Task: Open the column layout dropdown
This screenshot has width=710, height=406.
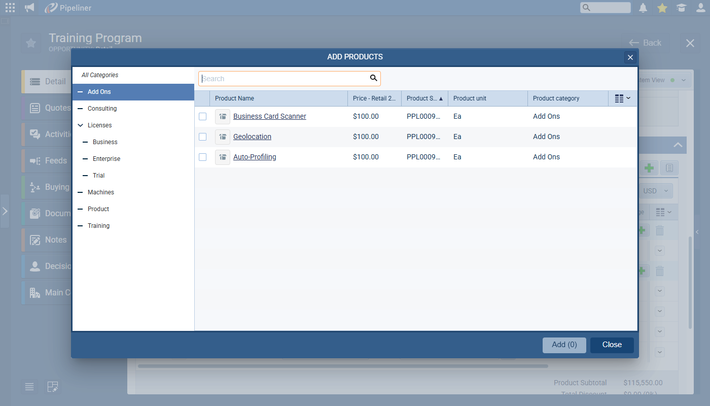Action: point(622,98)
